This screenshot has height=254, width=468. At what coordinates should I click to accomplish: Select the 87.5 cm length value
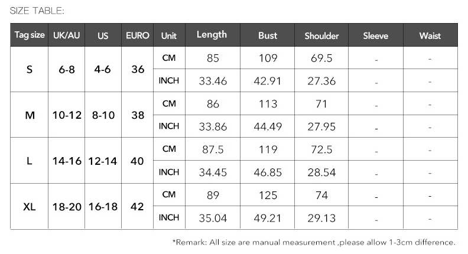(213, 149)
